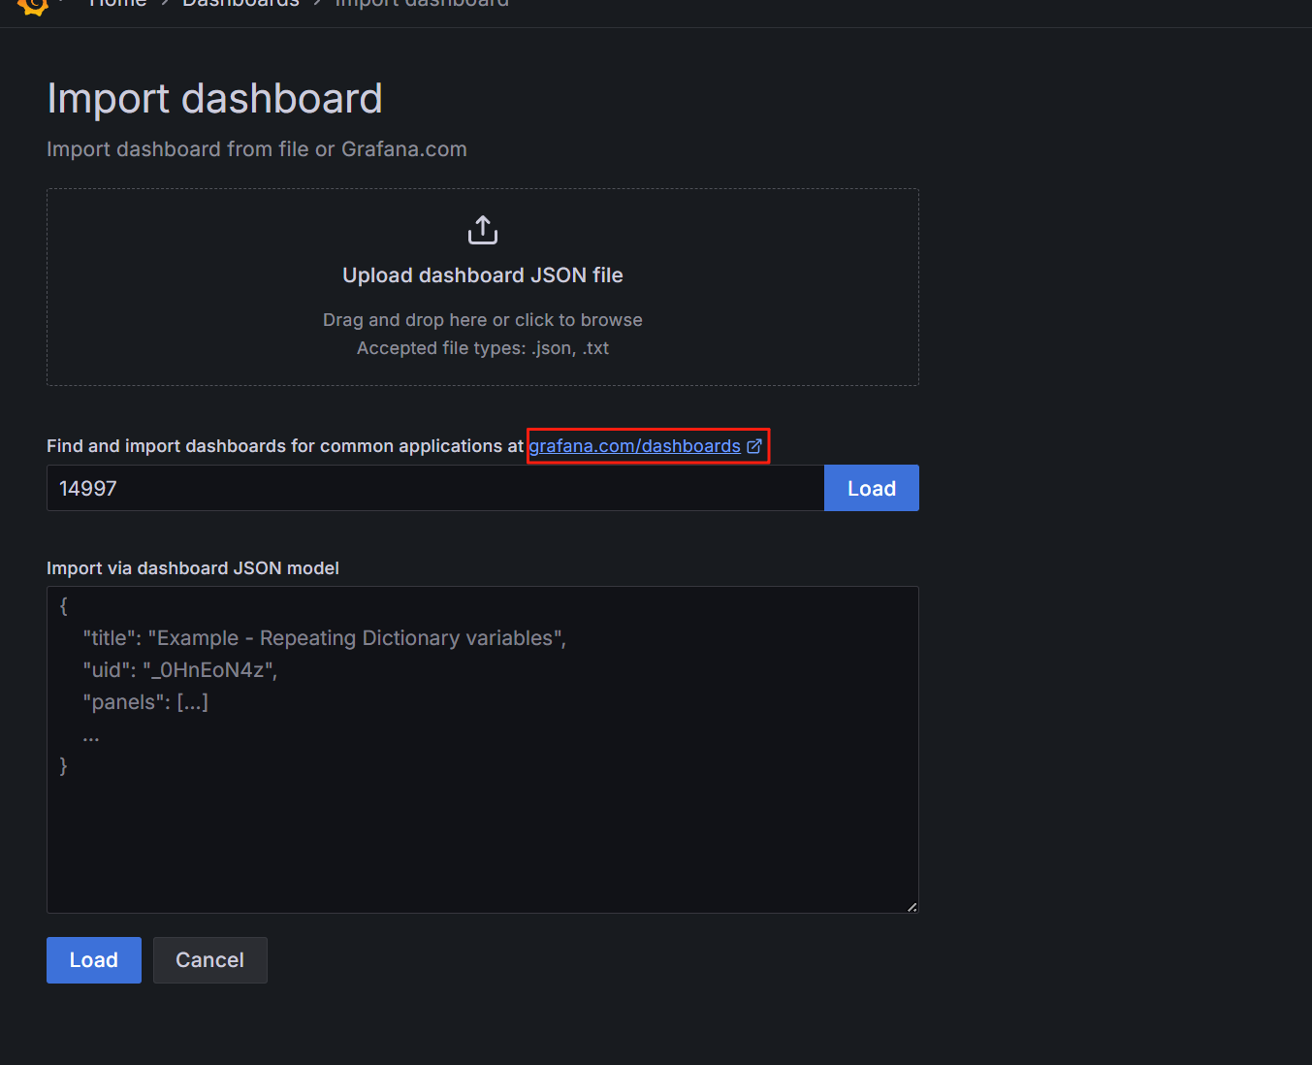The height and width of the screenshot is (1065, 1312).
Task: Click the dashboard ID input containing 14997
Action: point(435,488)
